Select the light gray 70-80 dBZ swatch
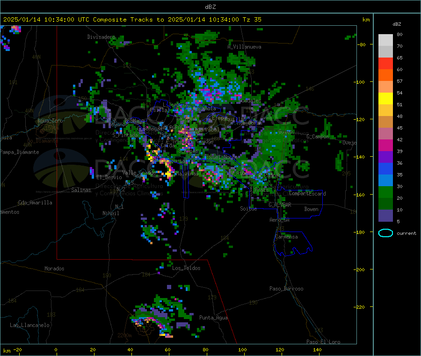This screenshot has height=356, width=421. click(385, 40)
